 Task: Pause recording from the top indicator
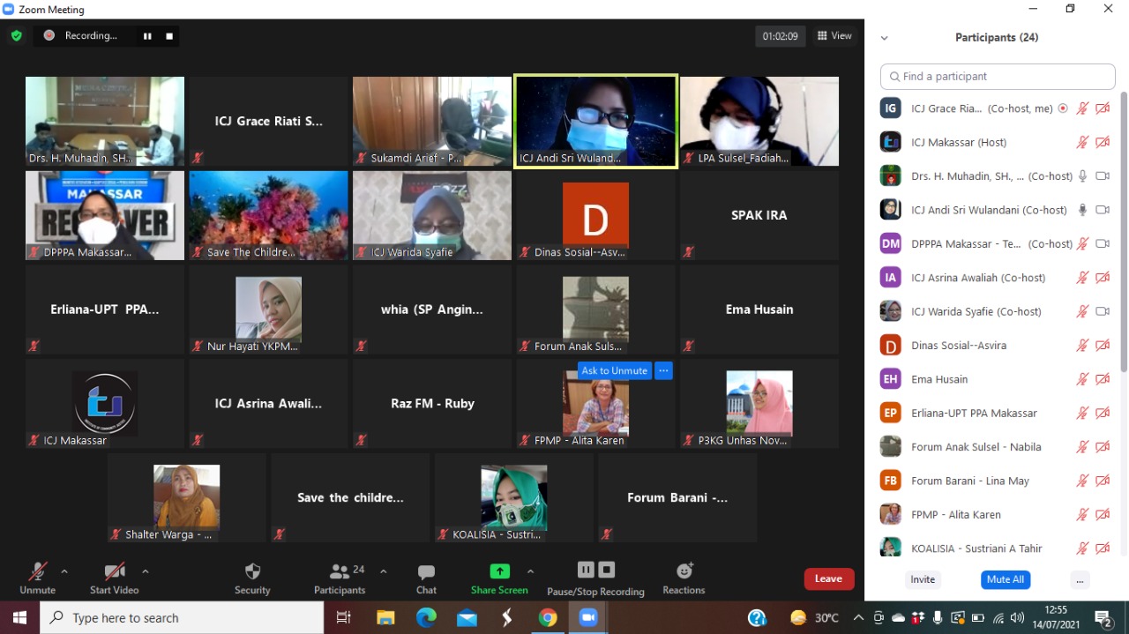(x=147, y=36)
